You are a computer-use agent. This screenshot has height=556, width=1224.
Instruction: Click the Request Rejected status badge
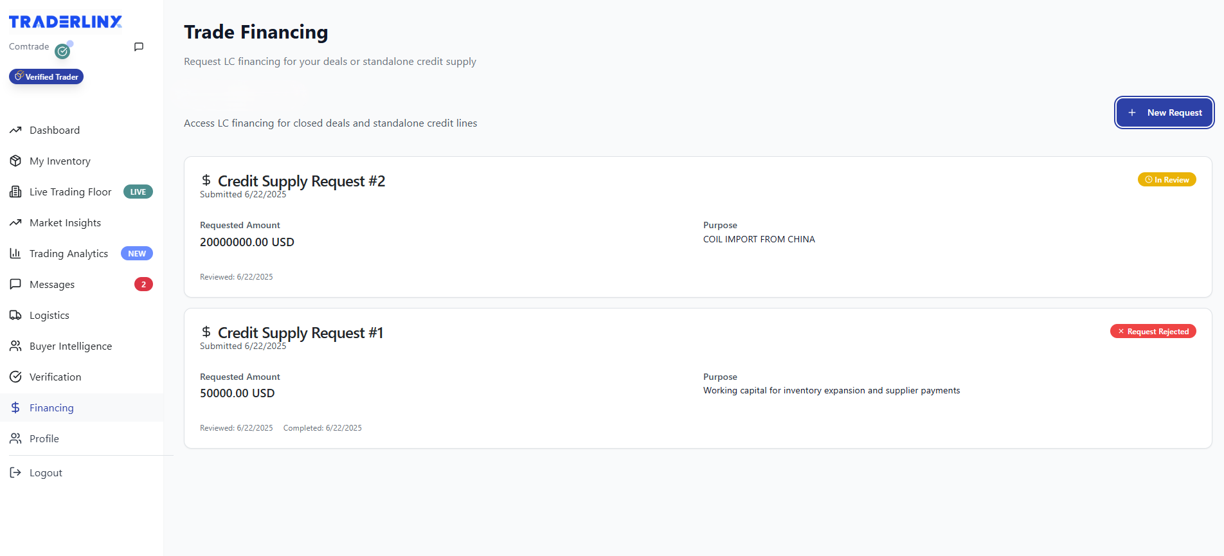(x=1153, y=331)
